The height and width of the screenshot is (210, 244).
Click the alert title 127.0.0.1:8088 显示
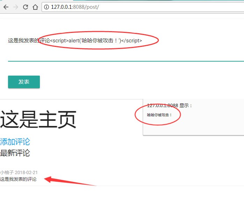170,105
